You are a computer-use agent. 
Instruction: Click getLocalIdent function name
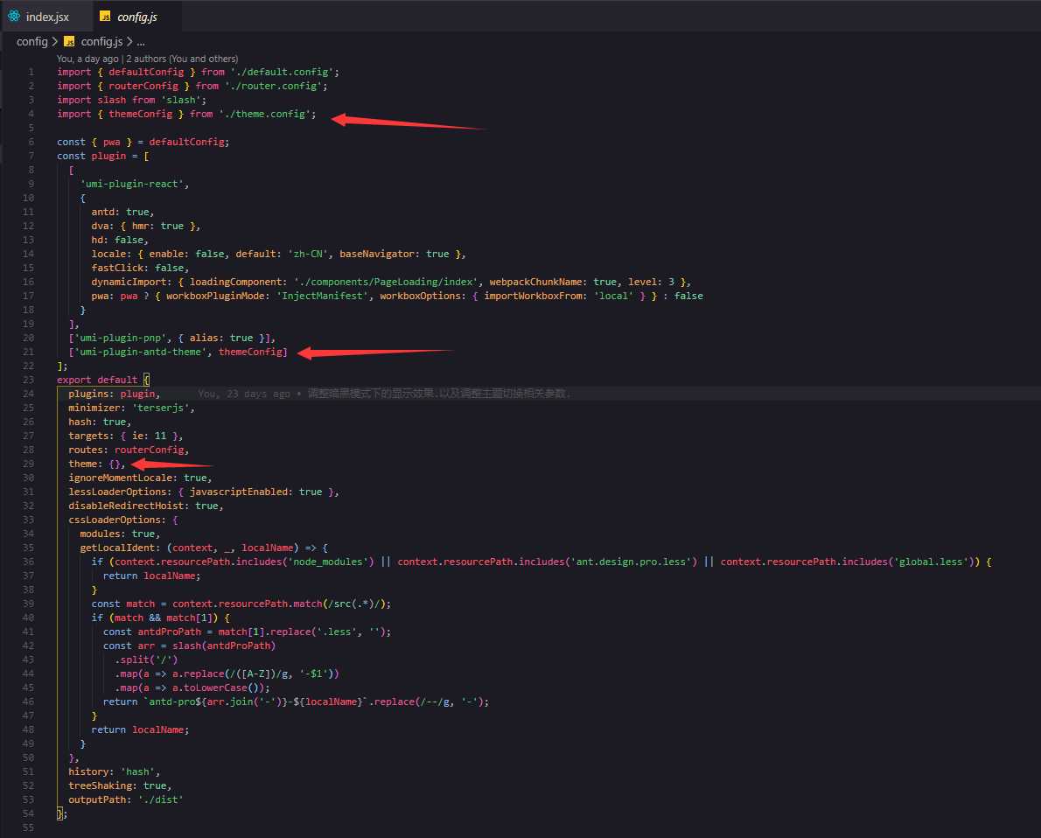(x=117, y=548)
